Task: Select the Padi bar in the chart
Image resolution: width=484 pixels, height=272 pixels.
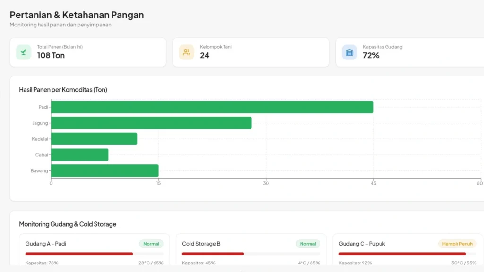Action: click(213, 107)
